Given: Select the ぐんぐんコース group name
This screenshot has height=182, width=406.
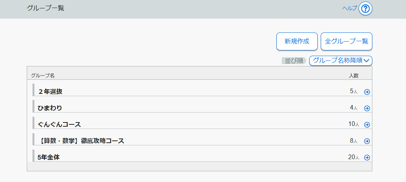Looking at the screenshot, I should click(59, 124).
